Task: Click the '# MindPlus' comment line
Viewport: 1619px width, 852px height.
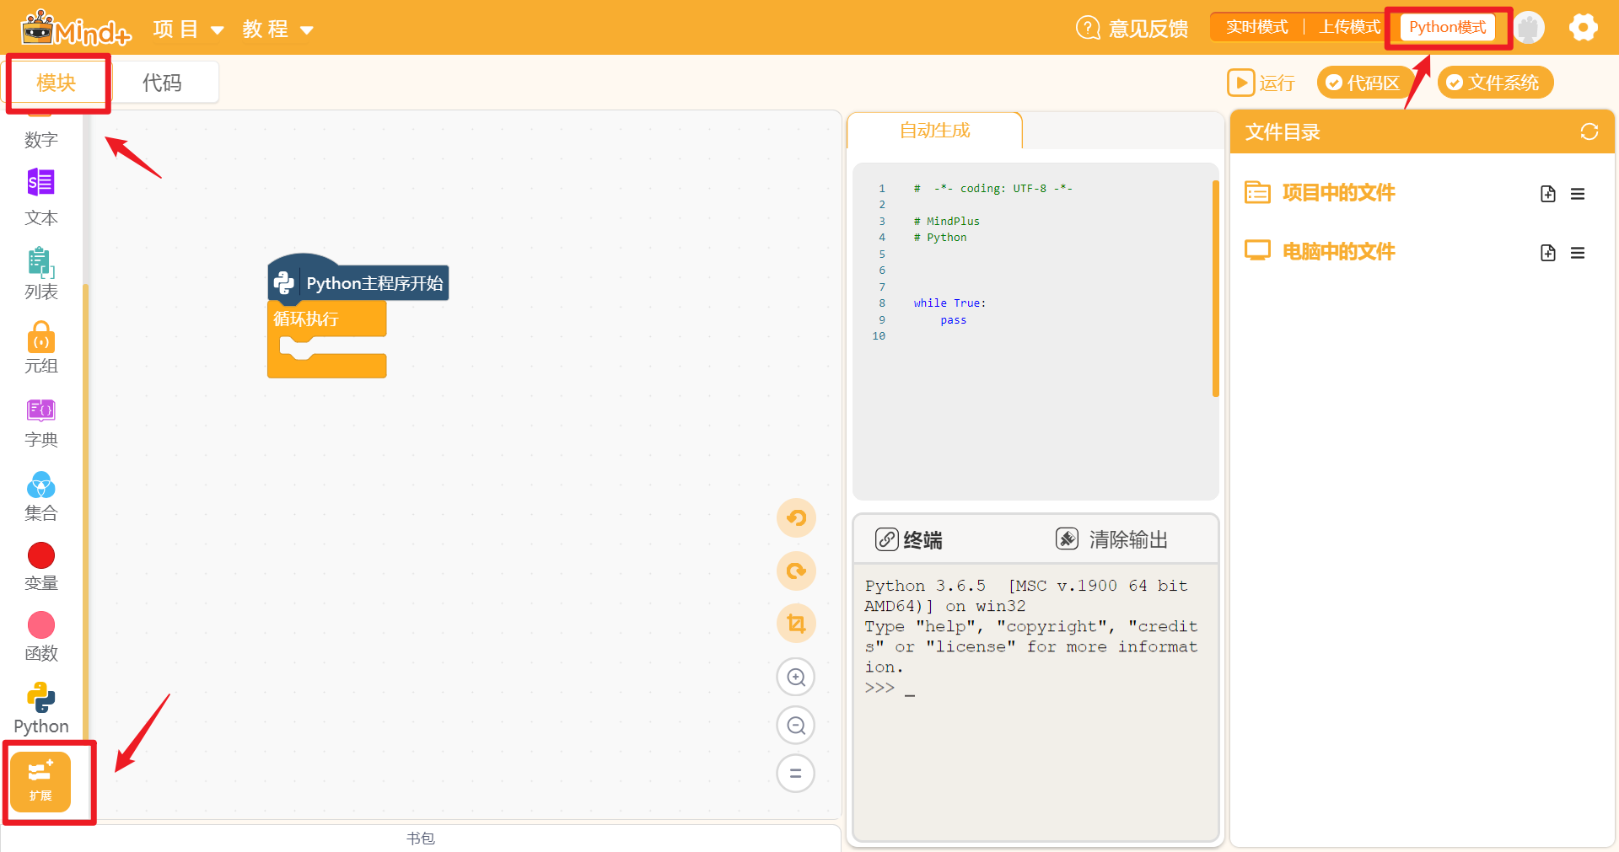Action: pos(946,222)
